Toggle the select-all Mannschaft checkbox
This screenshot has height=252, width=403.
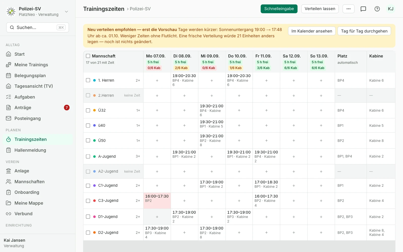point(88,56)
